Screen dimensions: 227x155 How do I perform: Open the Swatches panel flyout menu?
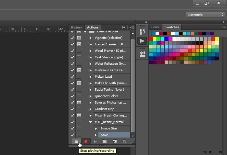(223, 27)
